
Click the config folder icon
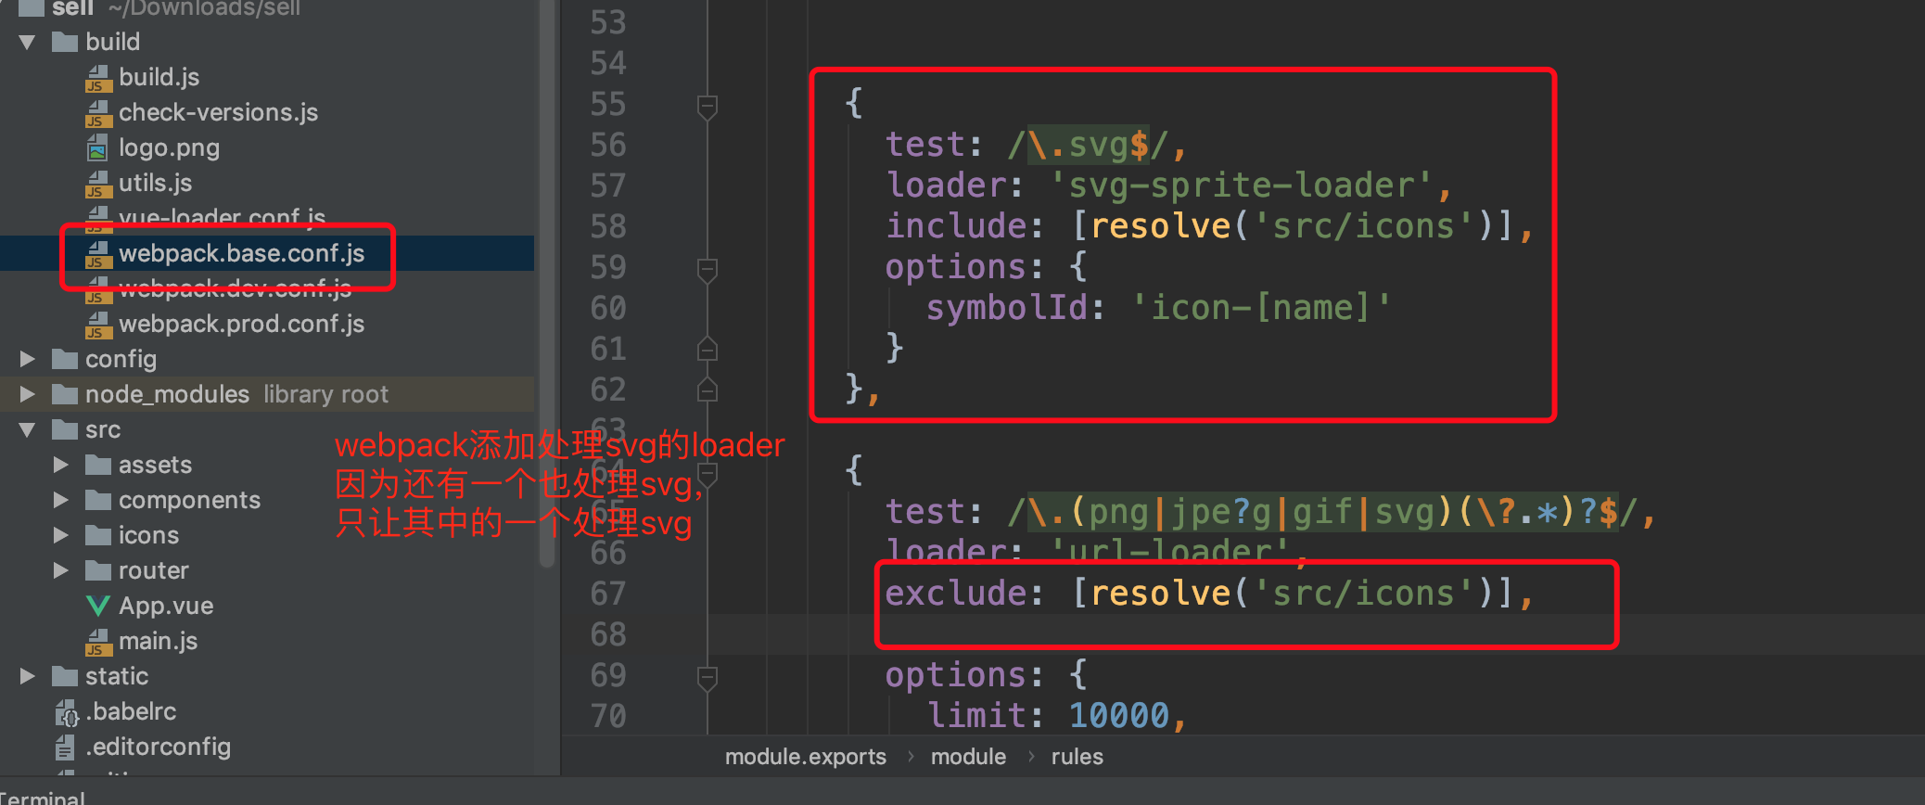tap(65, 359)
